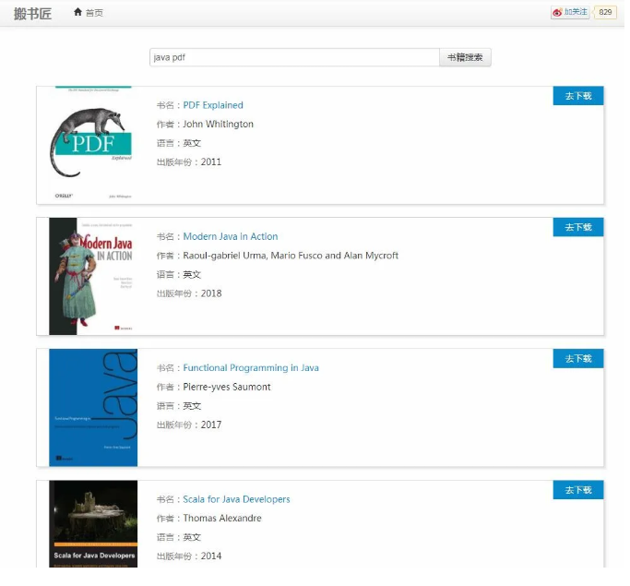Click the 语言：英文 line under PDF Explained

(x=180, y=144)
